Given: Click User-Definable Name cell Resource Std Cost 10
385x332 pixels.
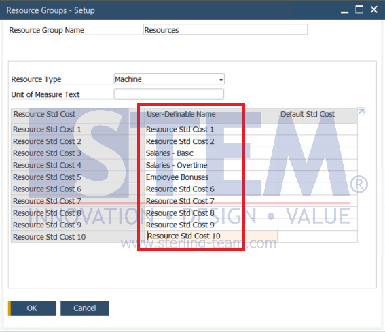Looking at the screenshot, I should coord(211,236).
